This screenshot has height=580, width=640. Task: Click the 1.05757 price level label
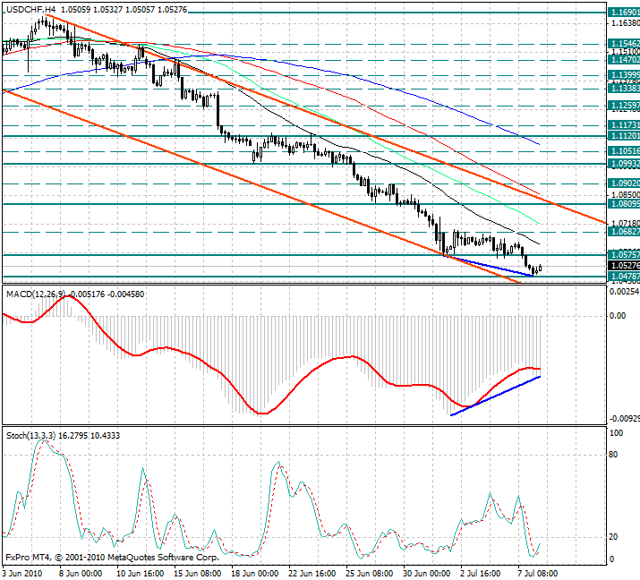[x=623, y=255]
